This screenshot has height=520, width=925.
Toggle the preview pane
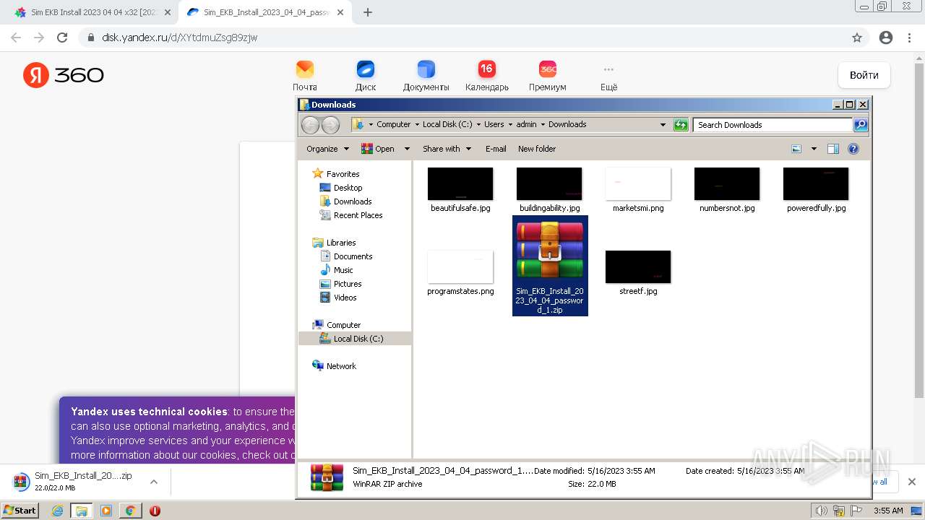(833, 149)
